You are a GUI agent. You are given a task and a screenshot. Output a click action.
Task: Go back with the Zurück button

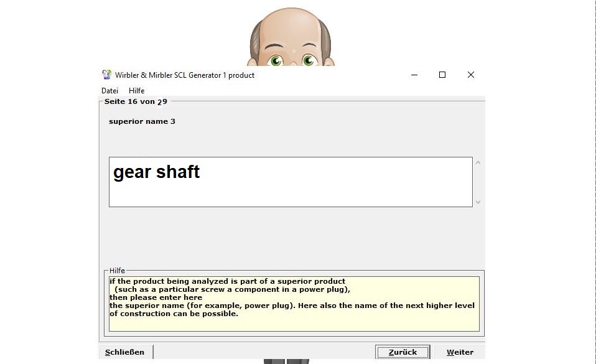(x=403, y=352)
